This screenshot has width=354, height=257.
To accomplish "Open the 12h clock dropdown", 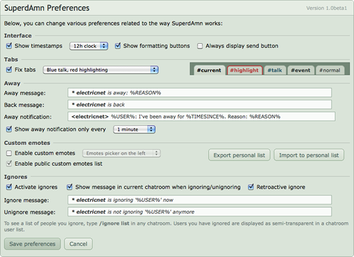I will tap(89, 46).
